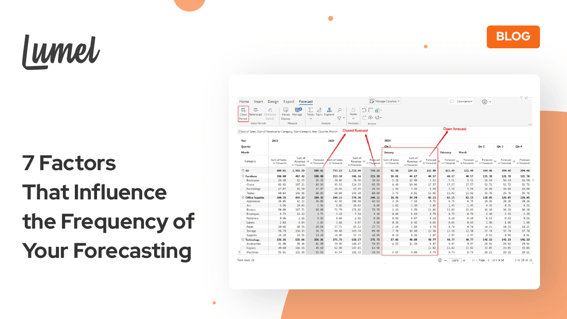Click the undo arrow in Actions group
Screen dimensions: 567x319
click(x=364, y=110)
